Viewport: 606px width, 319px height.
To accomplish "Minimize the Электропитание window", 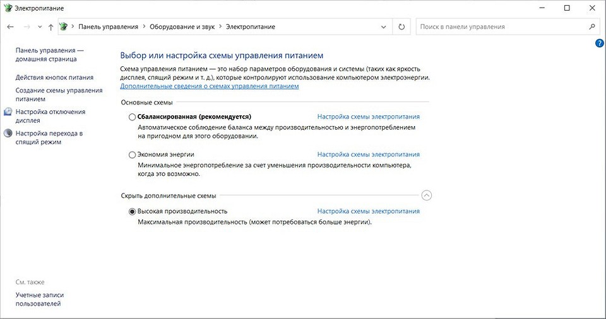I will (x=542, y=8).
